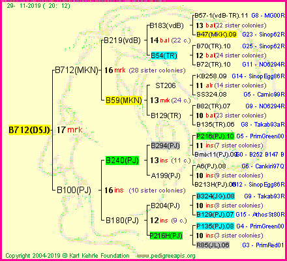Click '11 ins (7 sister colonies)' text
Screen dimensions: 287x261
(230, 146)
